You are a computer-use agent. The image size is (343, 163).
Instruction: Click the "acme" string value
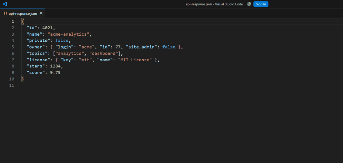[x=86, y=47]
